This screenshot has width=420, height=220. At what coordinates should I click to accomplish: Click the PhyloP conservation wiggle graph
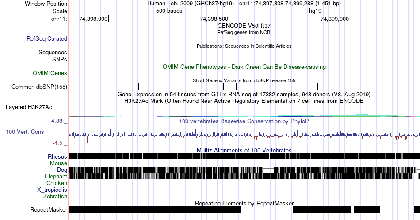[x=244, y=135]
